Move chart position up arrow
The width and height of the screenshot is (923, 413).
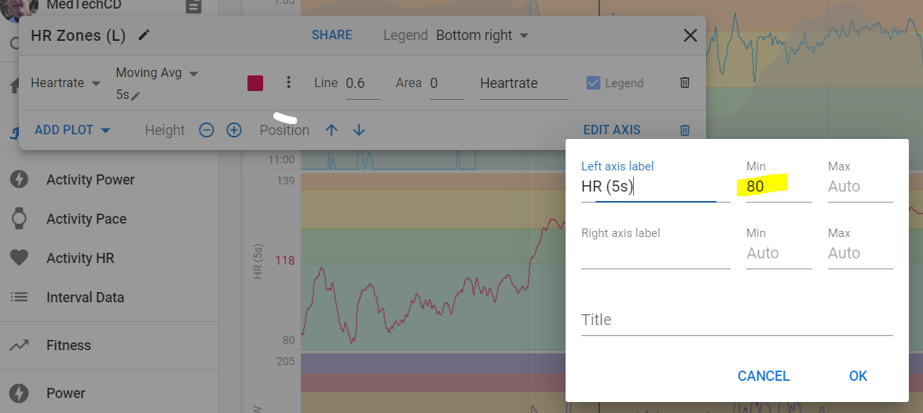tap(331, 130)
